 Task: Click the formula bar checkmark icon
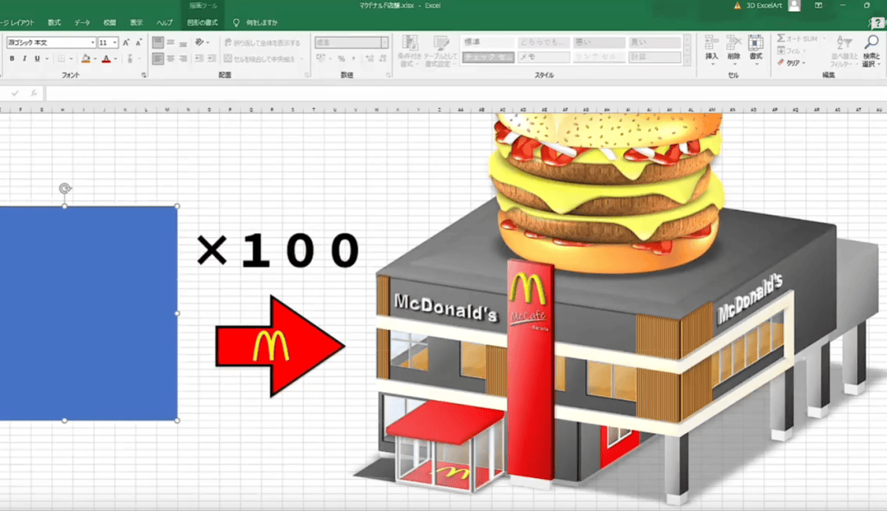[x=15, y=94]
